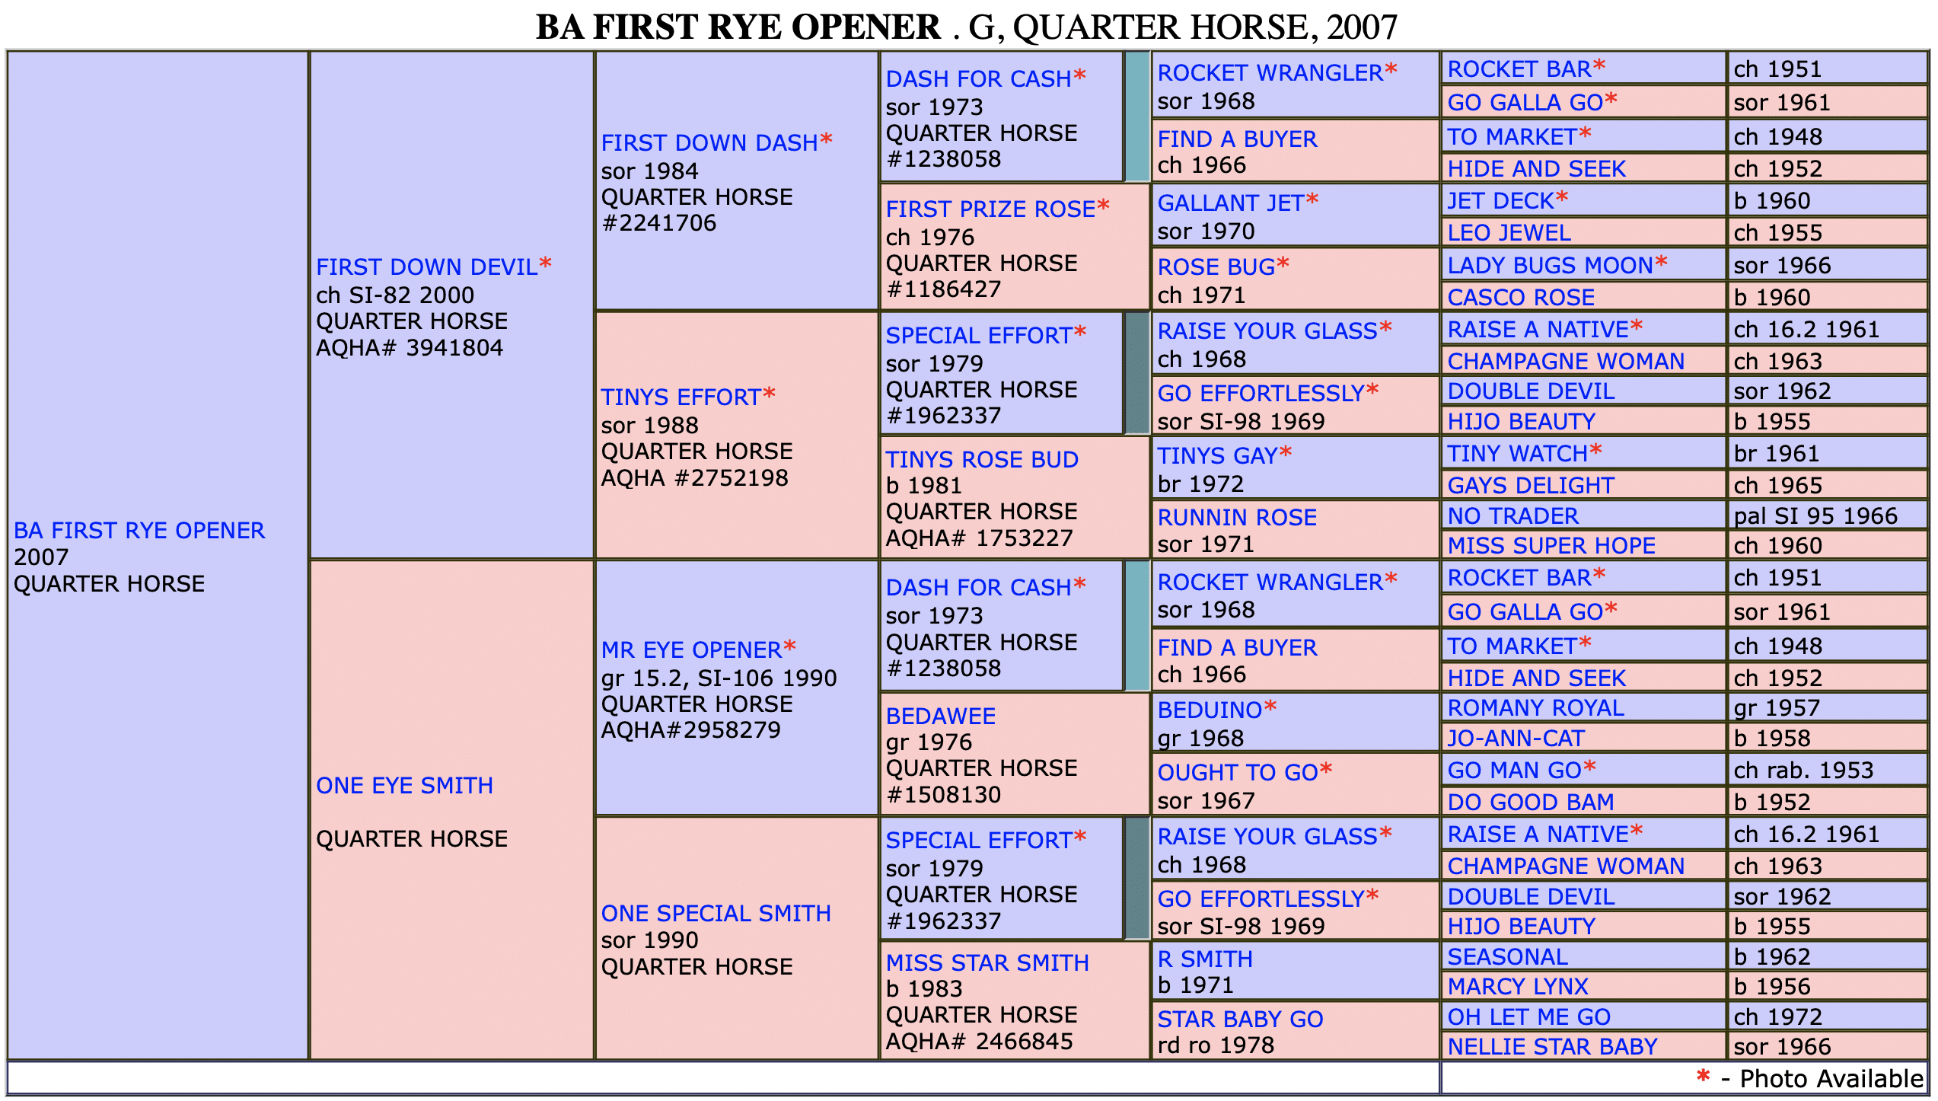The width and height of the screenshot is (1938, 1101).
Task: Click the 'rd ro 1978' text
Action: click(1215, 1045)
